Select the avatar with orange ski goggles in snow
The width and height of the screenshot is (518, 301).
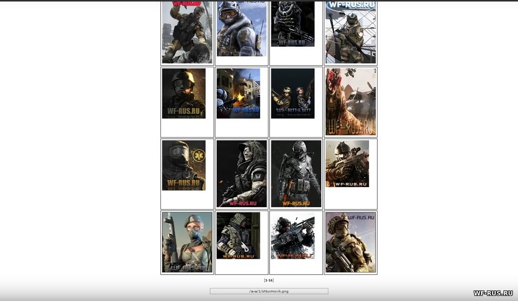coord(241,29)
